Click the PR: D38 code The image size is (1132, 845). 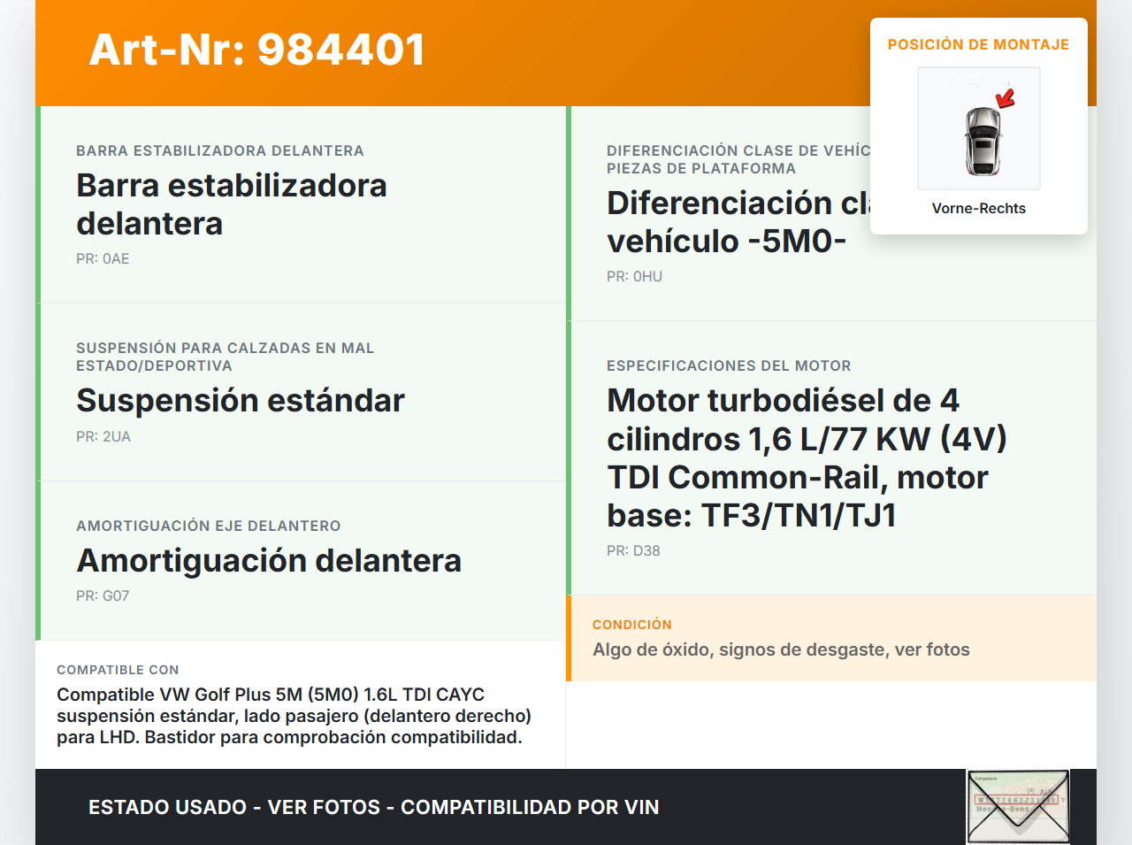633,550
